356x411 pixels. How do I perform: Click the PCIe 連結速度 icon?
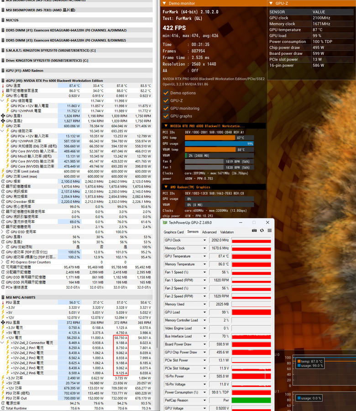pos(3,287)
